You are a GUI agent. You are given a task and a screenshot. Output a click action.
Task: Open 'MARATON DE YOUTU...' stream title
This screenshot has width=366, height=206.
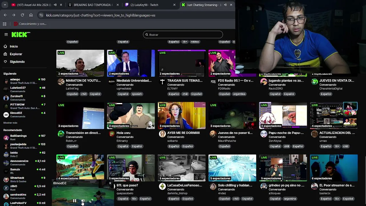[x=83, y=81]
